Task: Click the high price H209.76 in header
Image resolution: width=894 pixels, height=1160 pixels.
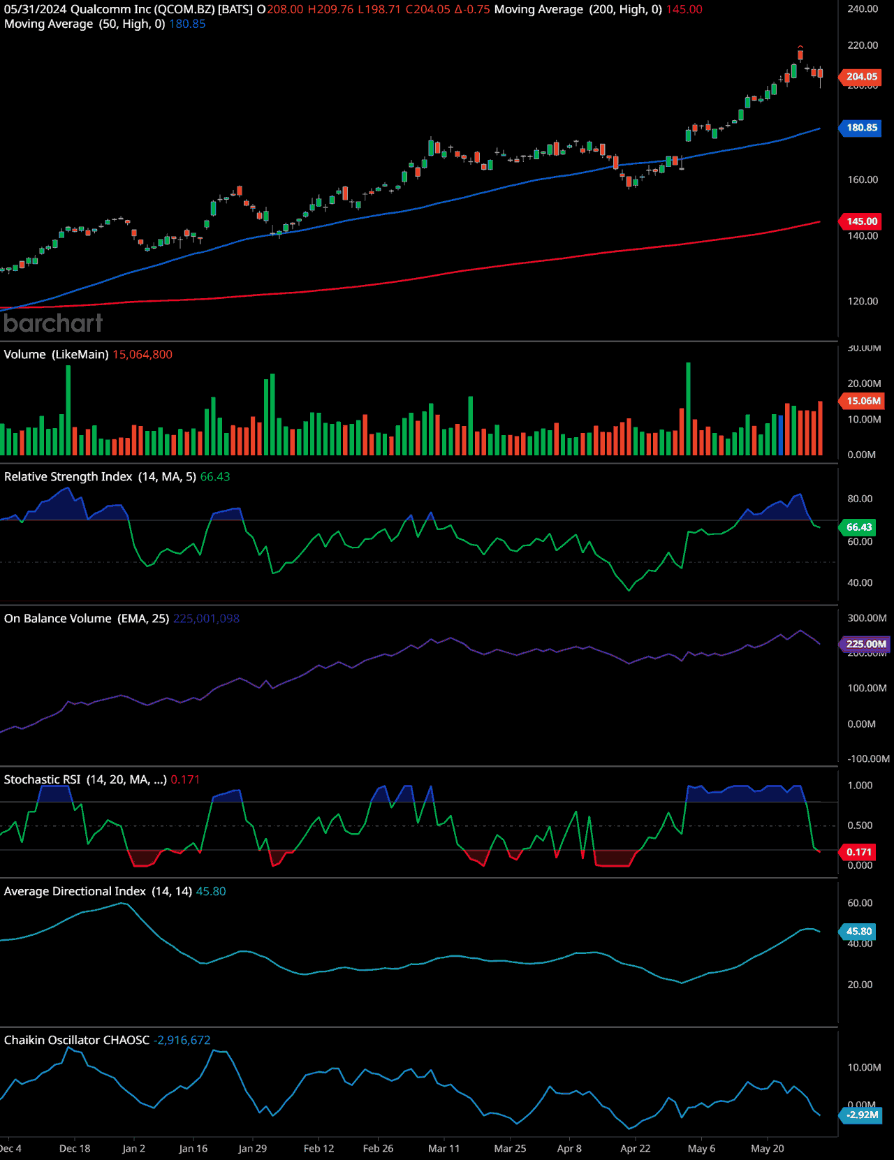Action: pyautogui.click(x=330, y=9)
